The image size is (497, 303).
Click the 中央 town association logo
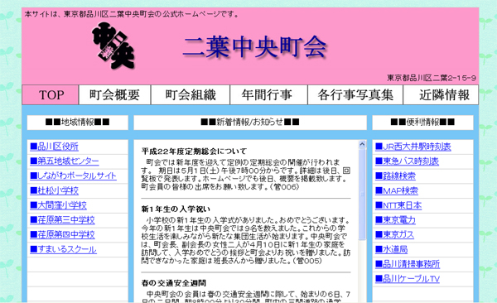coord(113,46)
